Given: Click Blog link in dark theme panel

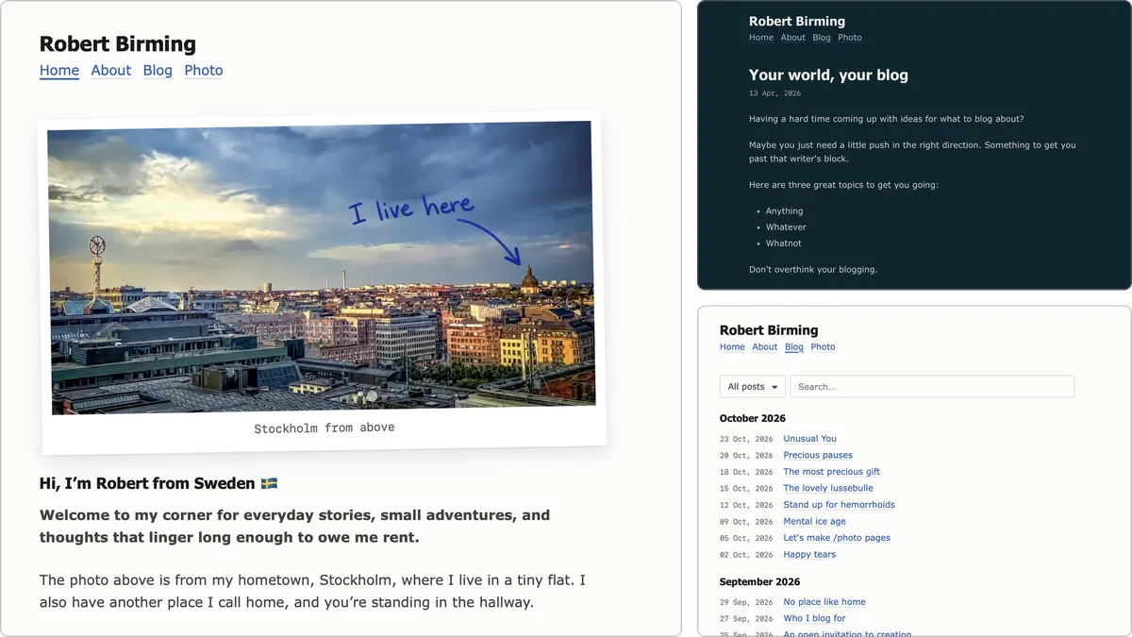Looking at the screenshot, I should point(822,38).
